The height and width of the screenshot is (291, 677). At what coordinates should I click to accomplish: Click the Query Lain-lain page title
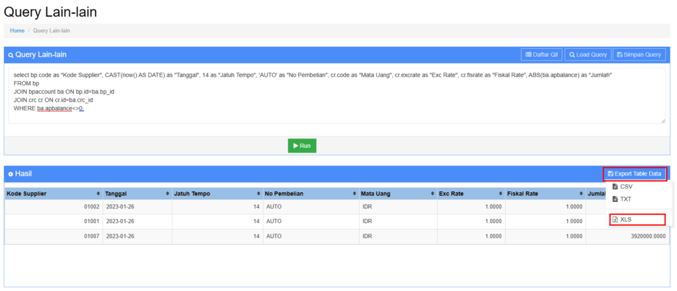50,12
